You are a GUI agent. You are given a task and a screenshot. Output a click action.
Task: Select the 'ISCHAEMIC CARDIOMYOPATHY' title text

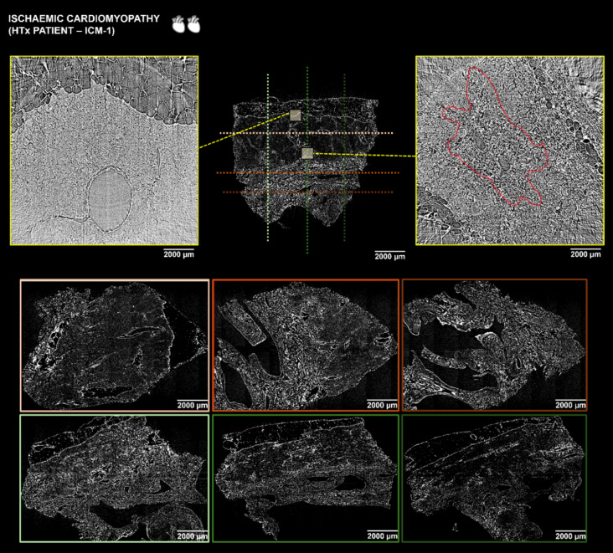tap(84, 18)
